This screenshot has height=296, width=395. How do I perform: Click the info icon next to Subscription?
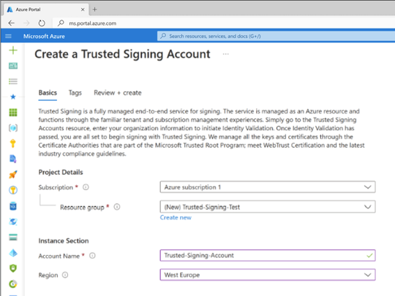click(x=86, y=187)
